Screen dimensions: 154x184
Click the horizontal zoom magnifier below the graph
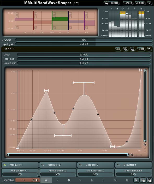click(x=132, y=155)
